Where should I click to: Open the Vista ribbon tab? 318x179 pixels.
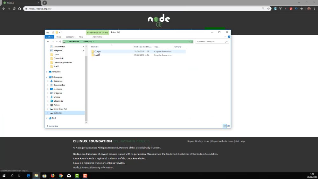pos(81,37)
